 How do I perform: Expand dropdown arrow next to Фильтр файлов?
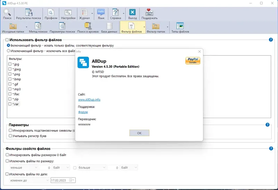coord(144,27)
